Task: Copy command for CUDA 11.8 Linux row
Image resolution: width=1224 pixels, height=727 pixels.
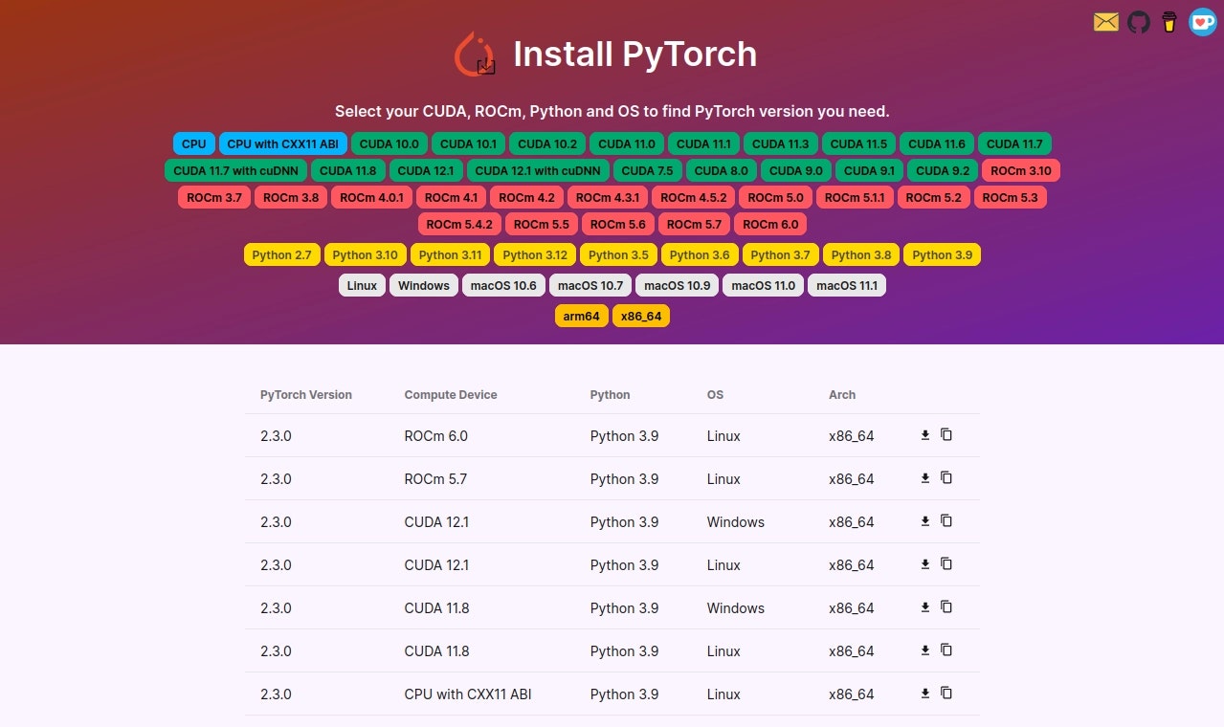Action: pos(946,650)
